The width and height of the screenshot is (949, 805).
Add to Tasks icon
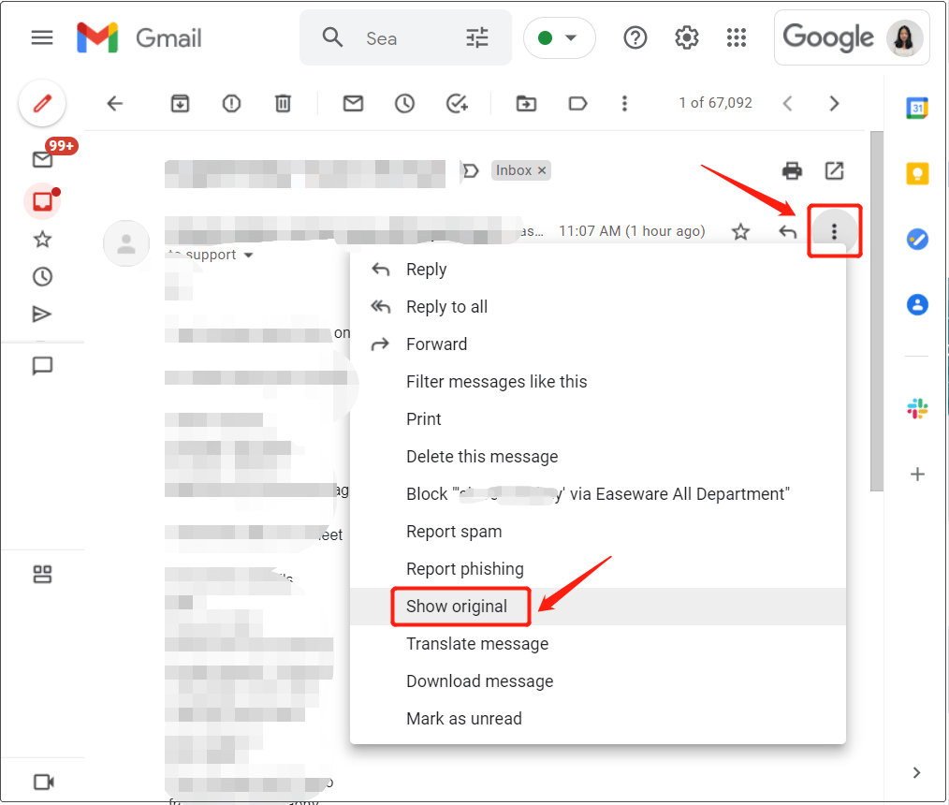(457, 104)
